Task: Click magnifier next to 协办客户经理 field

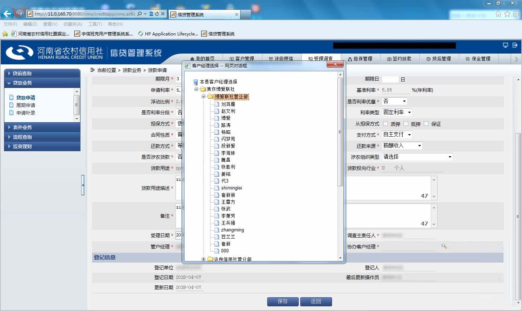Action: click(444, 246)
